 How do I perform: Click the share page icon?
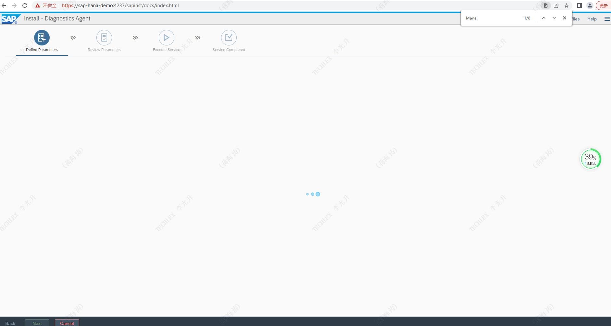[556, 6]
